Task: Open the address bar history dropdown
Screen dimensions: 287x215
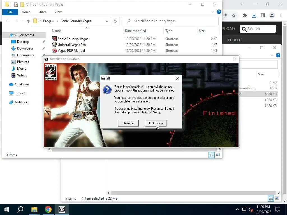Action: (107, 21)
